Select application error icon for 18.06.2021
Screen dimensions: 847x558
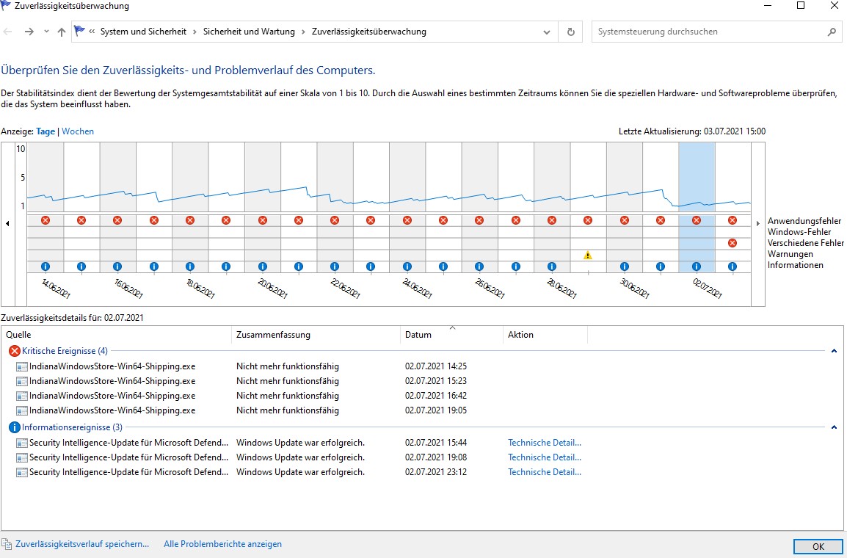[x=189, y=220]
